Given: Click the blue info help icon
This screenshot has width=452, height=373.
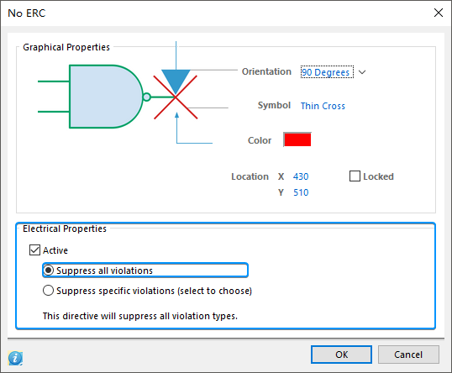Looking at the screenshot, I should [x=15, y=358].
